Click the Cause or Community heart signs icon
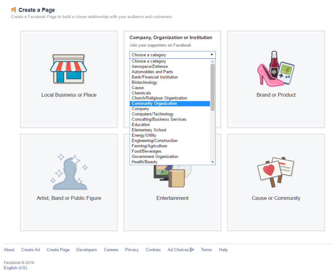Viewport: 332px width, 274px height. 276,172
